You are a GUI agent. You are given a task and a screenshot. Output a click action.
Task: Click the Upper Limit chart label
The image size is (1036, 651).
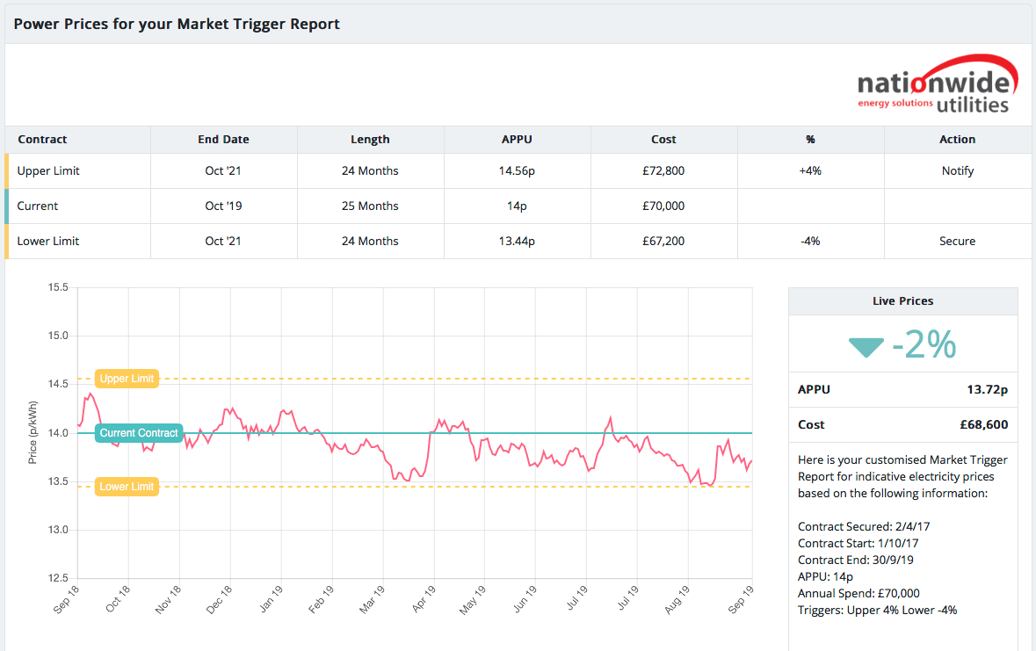pyautogui.click(x=127, y=379)
